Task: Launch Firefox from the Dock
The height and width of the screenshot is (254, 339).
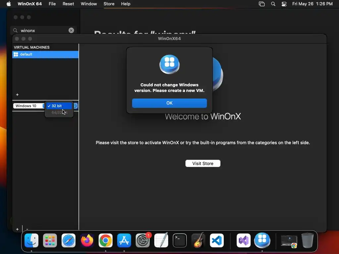Action: coord(87,240)
